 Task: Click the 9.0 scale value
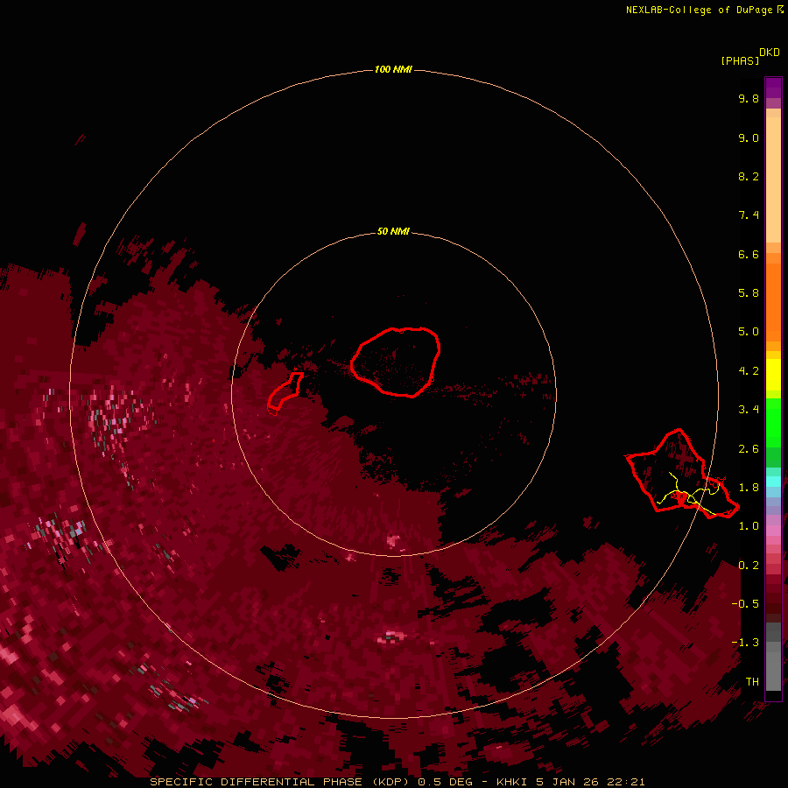[x=749, y=137]
